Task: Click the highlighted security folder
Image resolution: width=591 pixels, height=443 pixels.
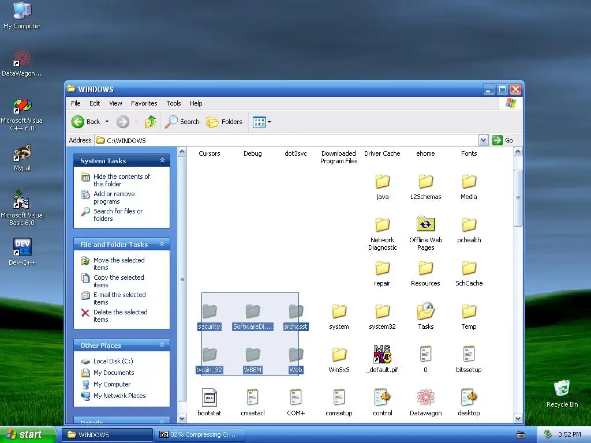Action: (x=209, y=311)
